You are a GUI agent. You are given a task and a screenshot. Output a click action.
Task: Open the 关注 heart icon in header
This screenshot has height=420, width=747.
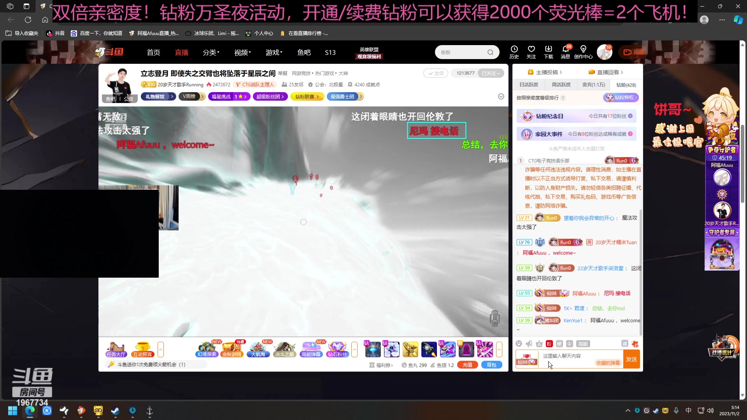coord(531,52)
